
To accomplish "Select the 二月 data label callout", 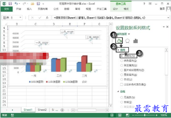I will point(67,32).
